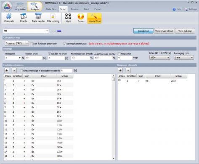Select excitation row with group 16X+
The width and height of the screenshot is (199, 164).
tap(38, 147)
